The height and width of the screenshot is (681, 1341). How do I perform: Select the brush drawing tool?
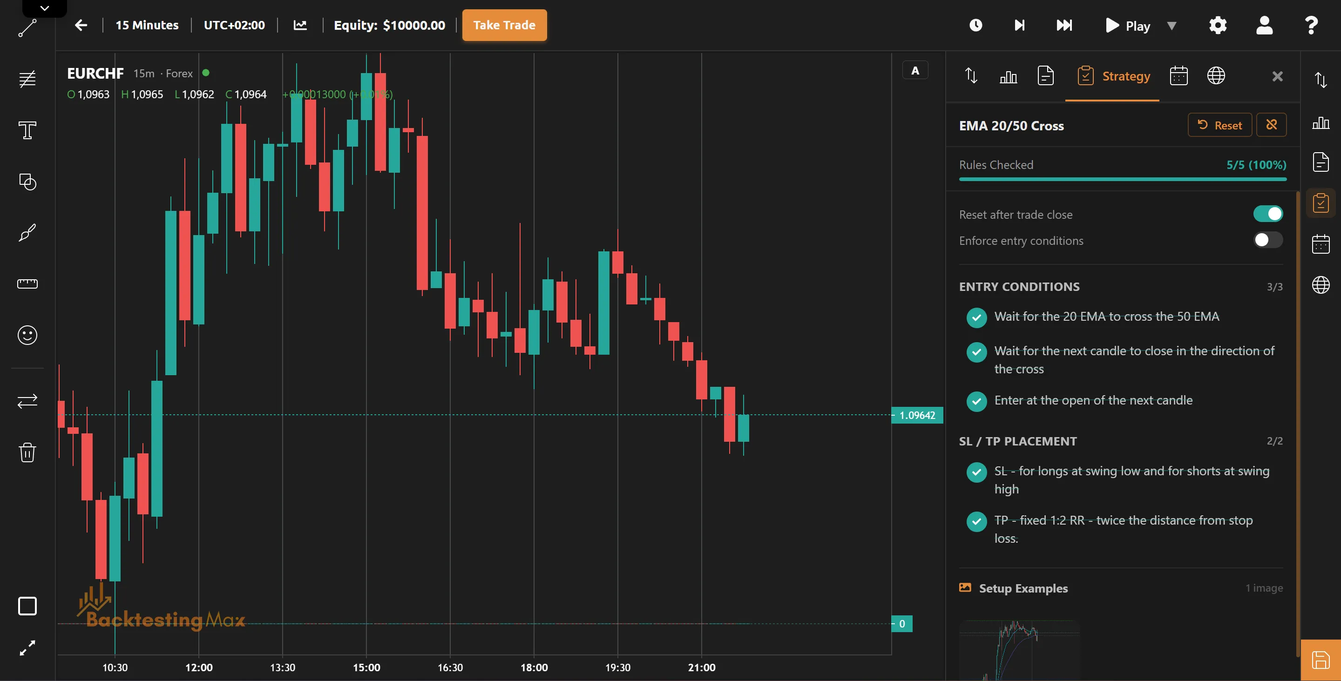pyautogui.click(x=27, y=233)
